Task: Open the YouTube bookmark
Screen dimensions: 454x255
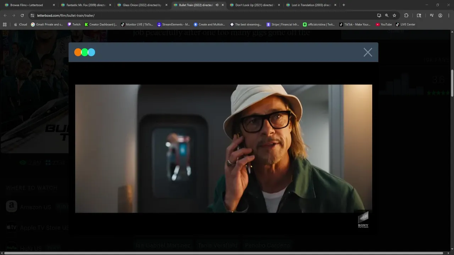Action: pyautogui.click(x=384, y=24)
